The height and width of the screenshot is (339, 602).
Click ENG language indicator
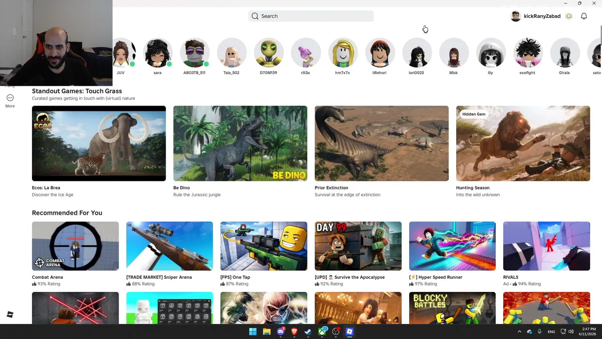pyautogui.click(x=551, y=331)
